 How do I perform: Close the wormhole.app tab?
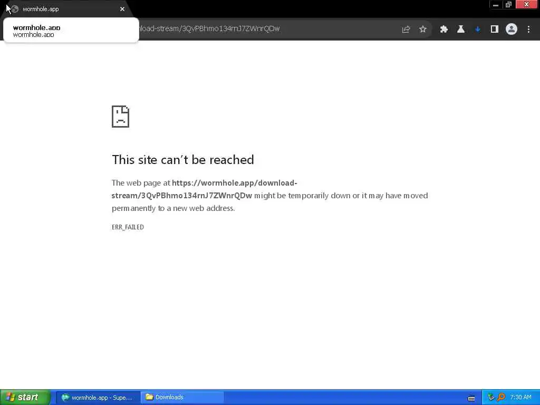122,9
